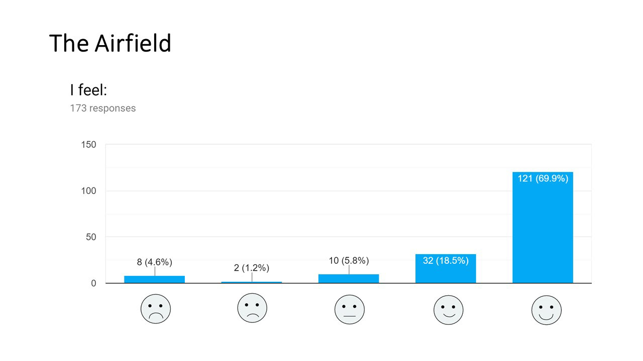Click the very sad face icon
This screenshot has width=643, height=361.
(156, 309)
